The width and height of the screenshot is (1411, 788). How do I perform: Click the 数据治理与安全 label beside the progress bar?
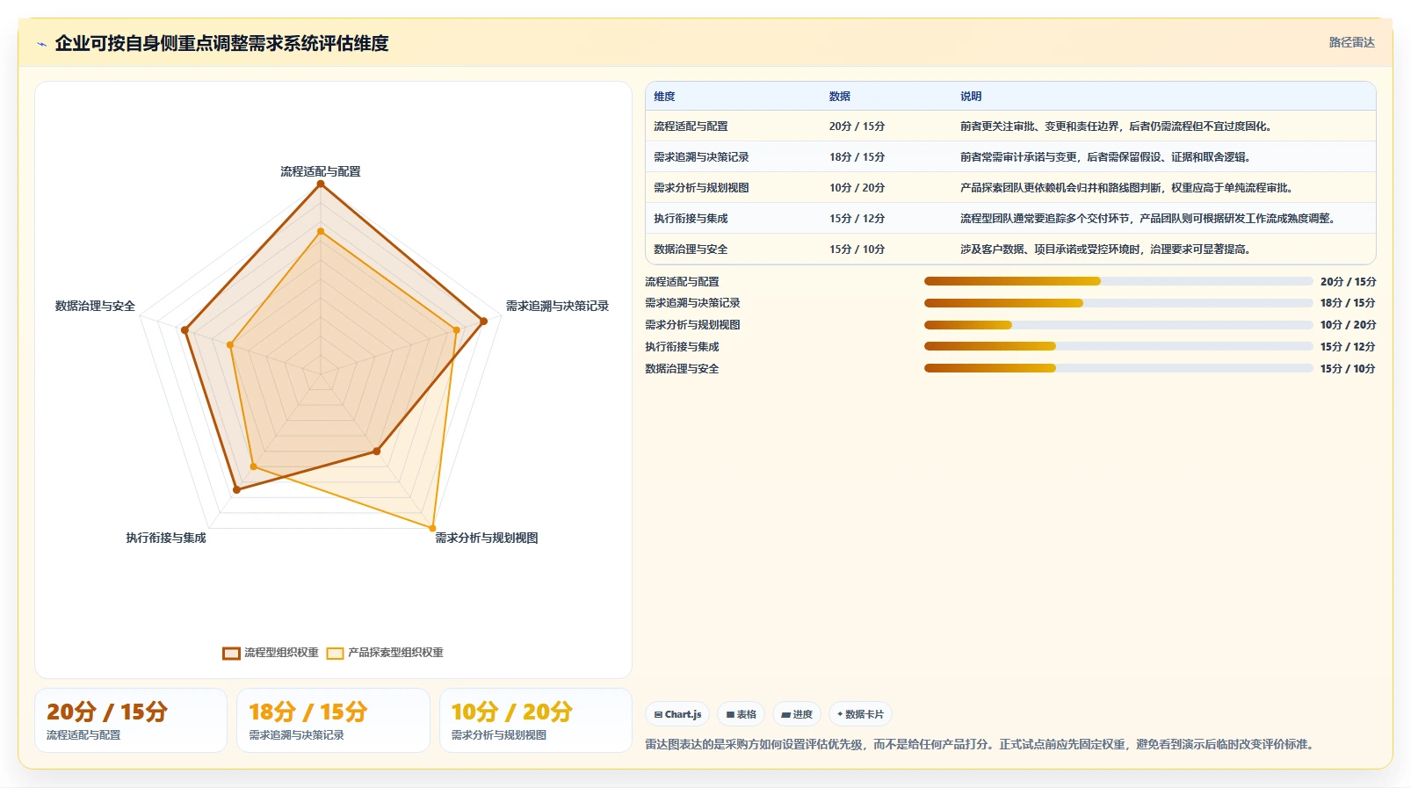pos(682,368)
